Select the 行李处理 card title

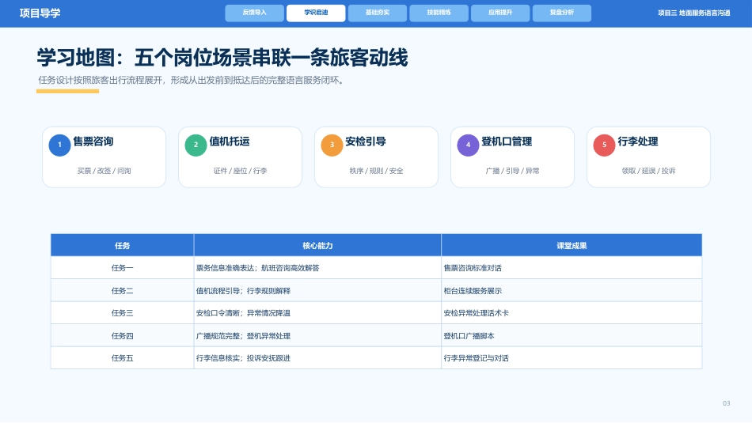pos(638,142)
